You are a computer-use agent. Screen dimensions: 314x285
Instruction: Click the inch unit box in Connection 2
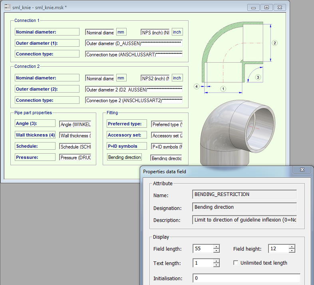(177, 78)
